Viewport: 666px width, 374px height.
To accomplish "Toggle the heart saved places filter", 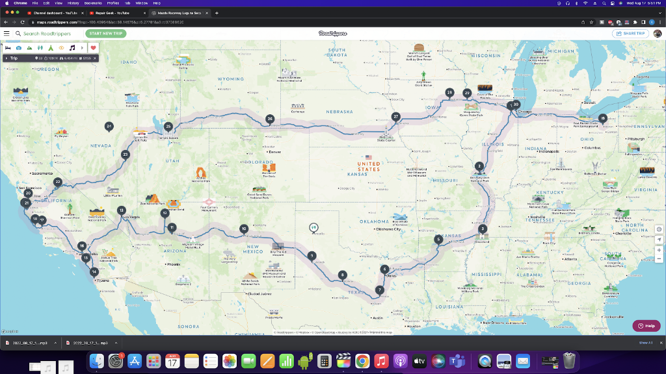I will [x=93, y=47].
